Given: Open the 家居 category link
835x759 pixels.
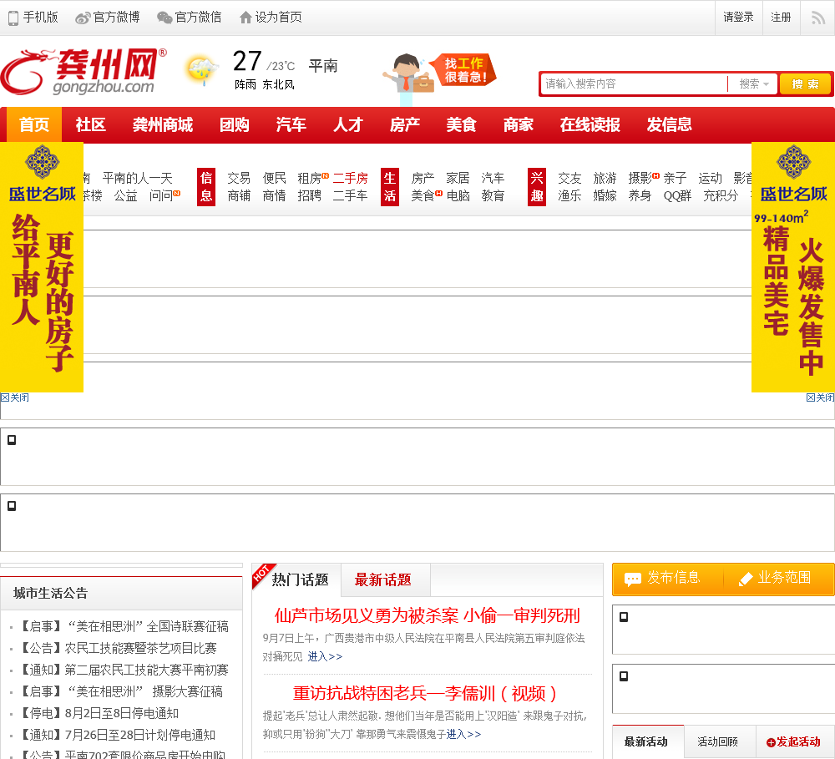Looking at the screenshot, I should click(458, 178).
